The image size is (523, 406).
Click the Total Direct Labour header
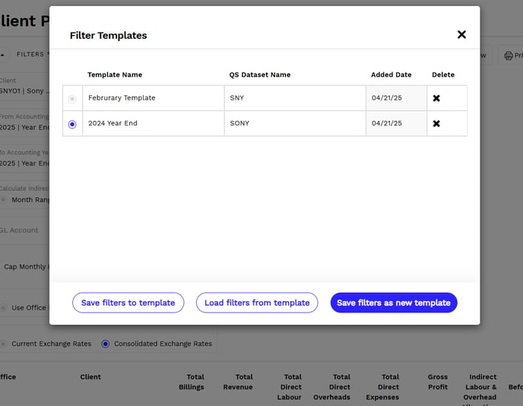click(x=289, y=387)
